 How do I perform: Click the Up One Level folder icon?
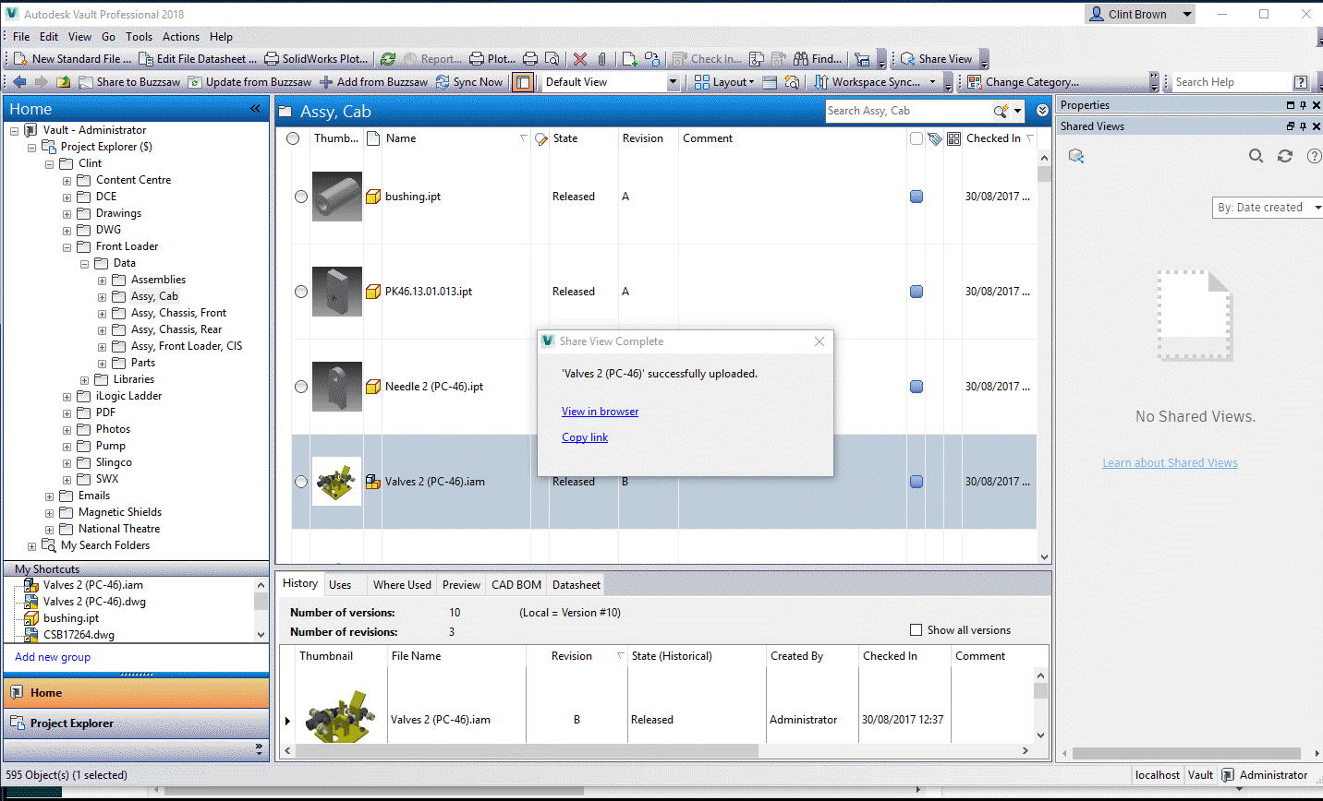point(64,82)
